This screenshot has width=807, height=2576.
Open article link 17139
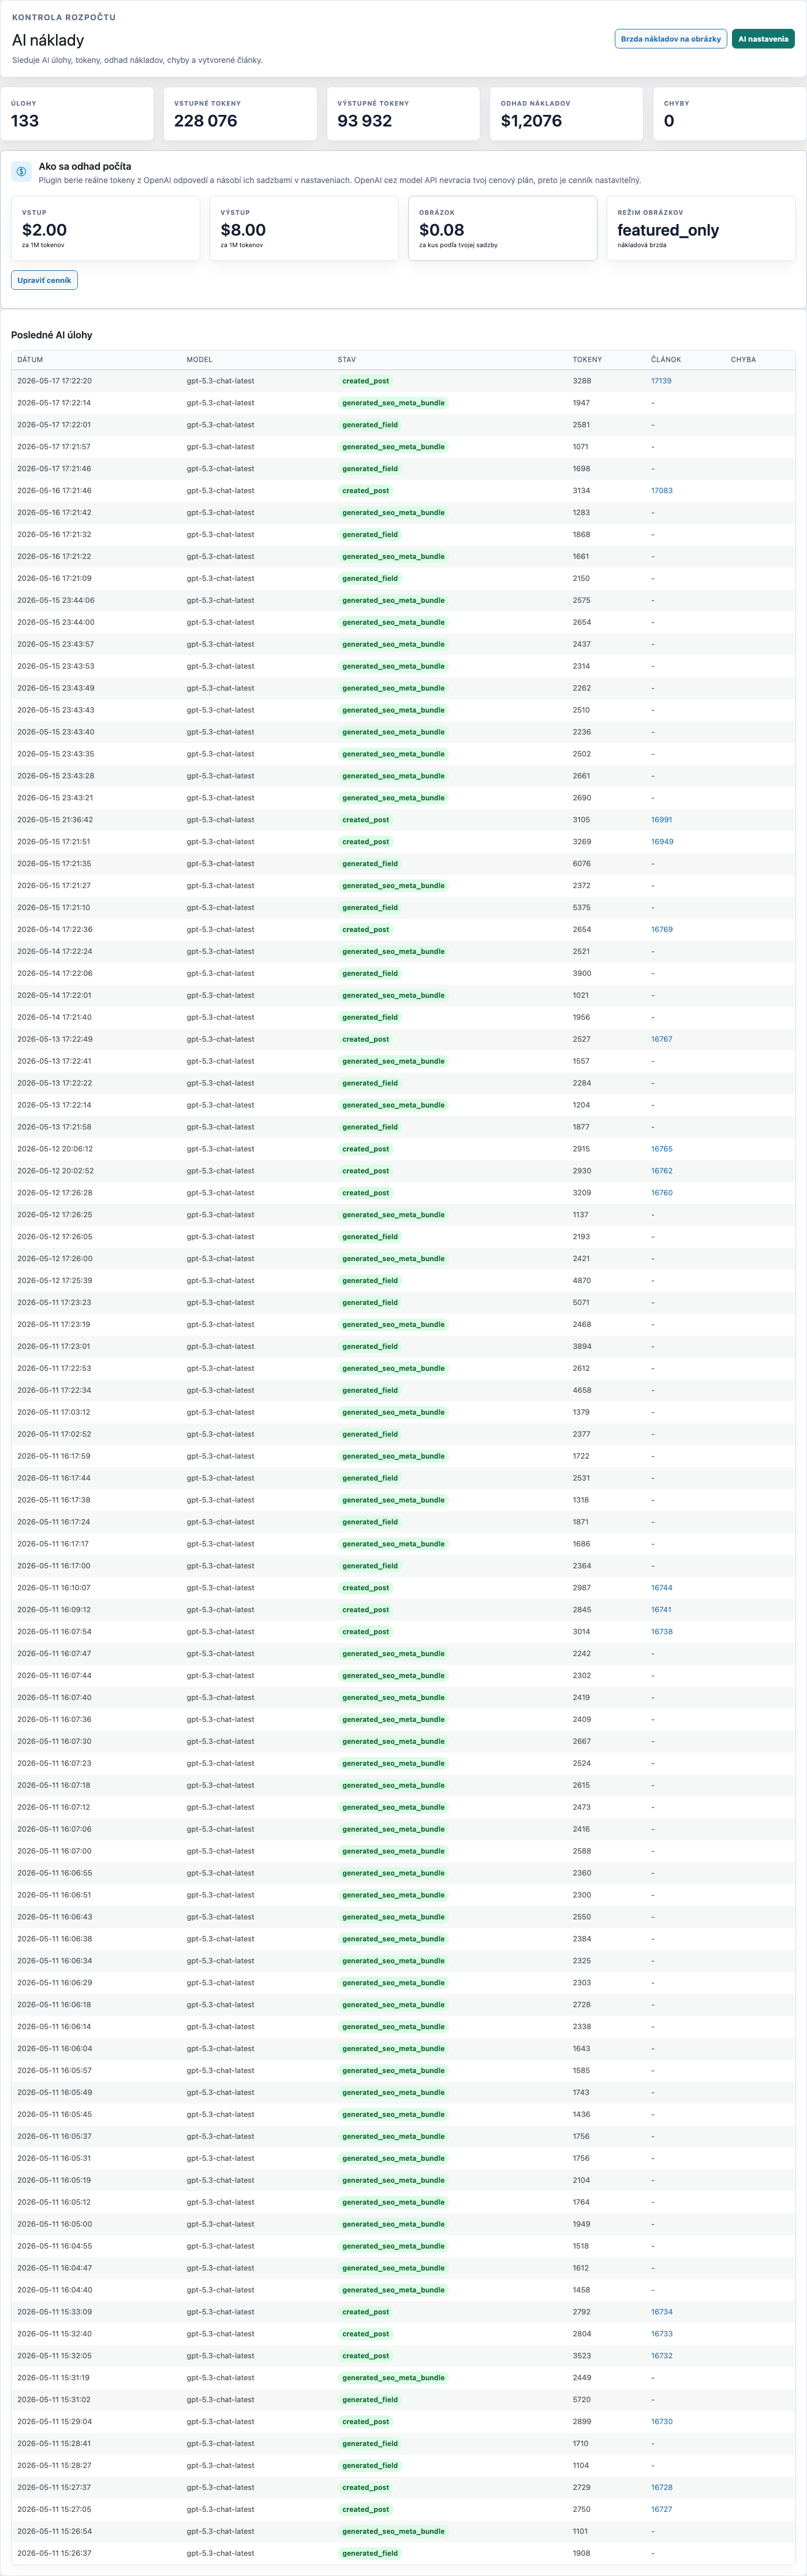click(661, 381)
